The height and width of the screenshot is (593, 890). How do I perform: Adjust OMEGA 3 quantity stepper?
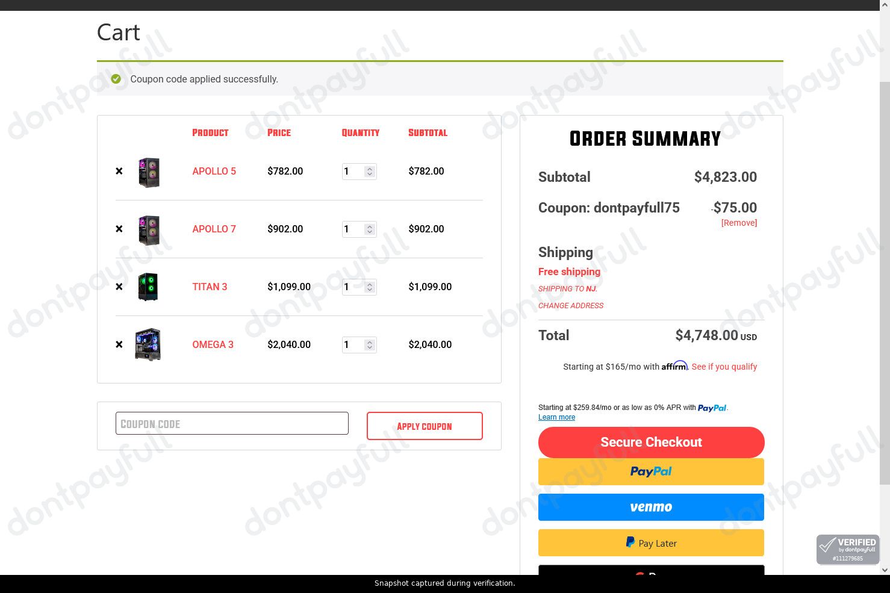(x=370, y=345)
